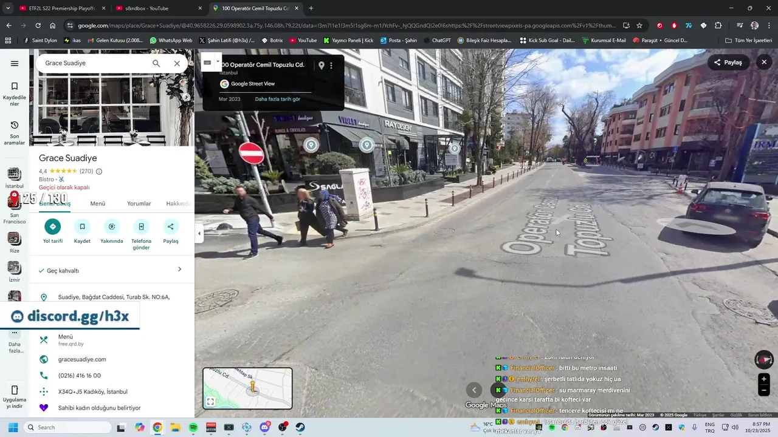The image size is (778, 437).
Task: Open the 270 reviews count link
Action: tap(86, 171)
